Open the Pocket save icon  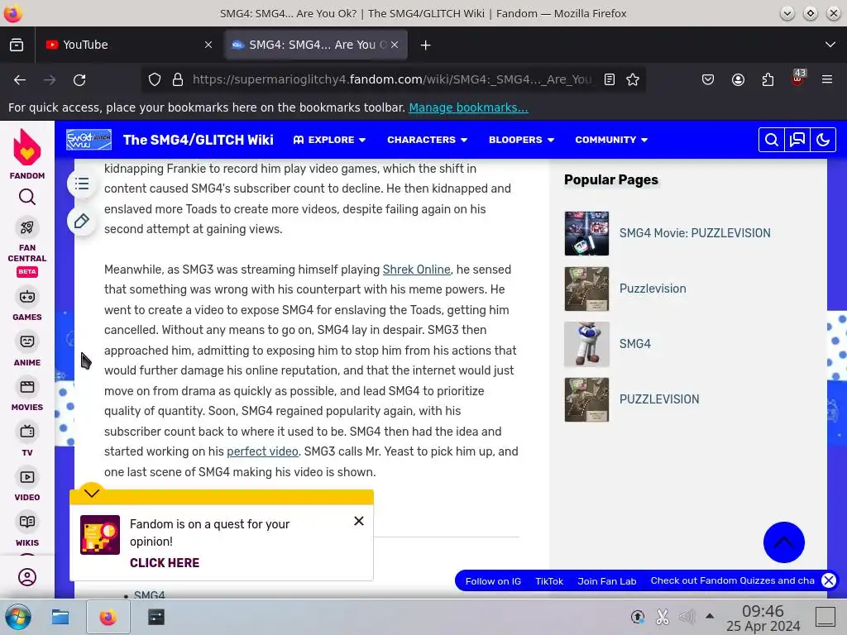(x=708, y=80)
